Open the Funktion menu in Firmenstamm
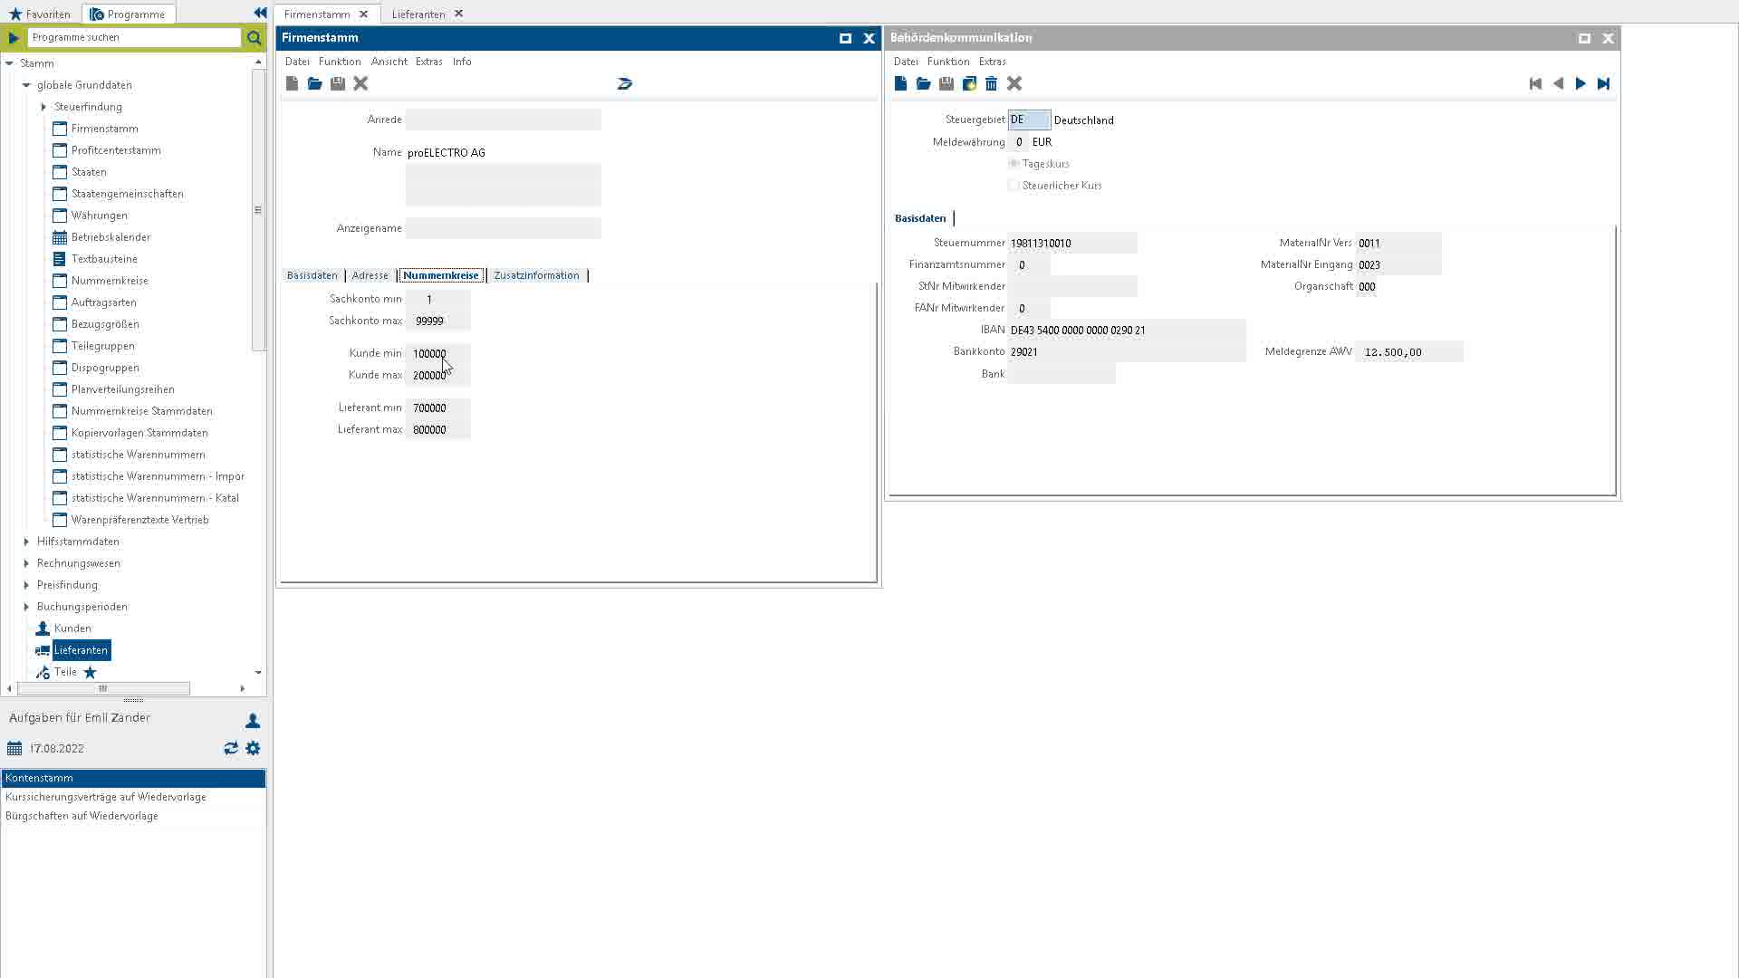Viewport: 1739px width, 978px height. pyautogui.click(x=340, y=62)
